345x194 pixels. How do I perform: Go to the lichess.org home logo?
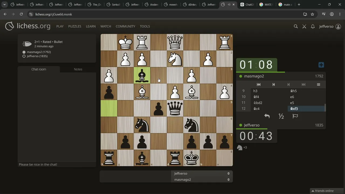28,26
